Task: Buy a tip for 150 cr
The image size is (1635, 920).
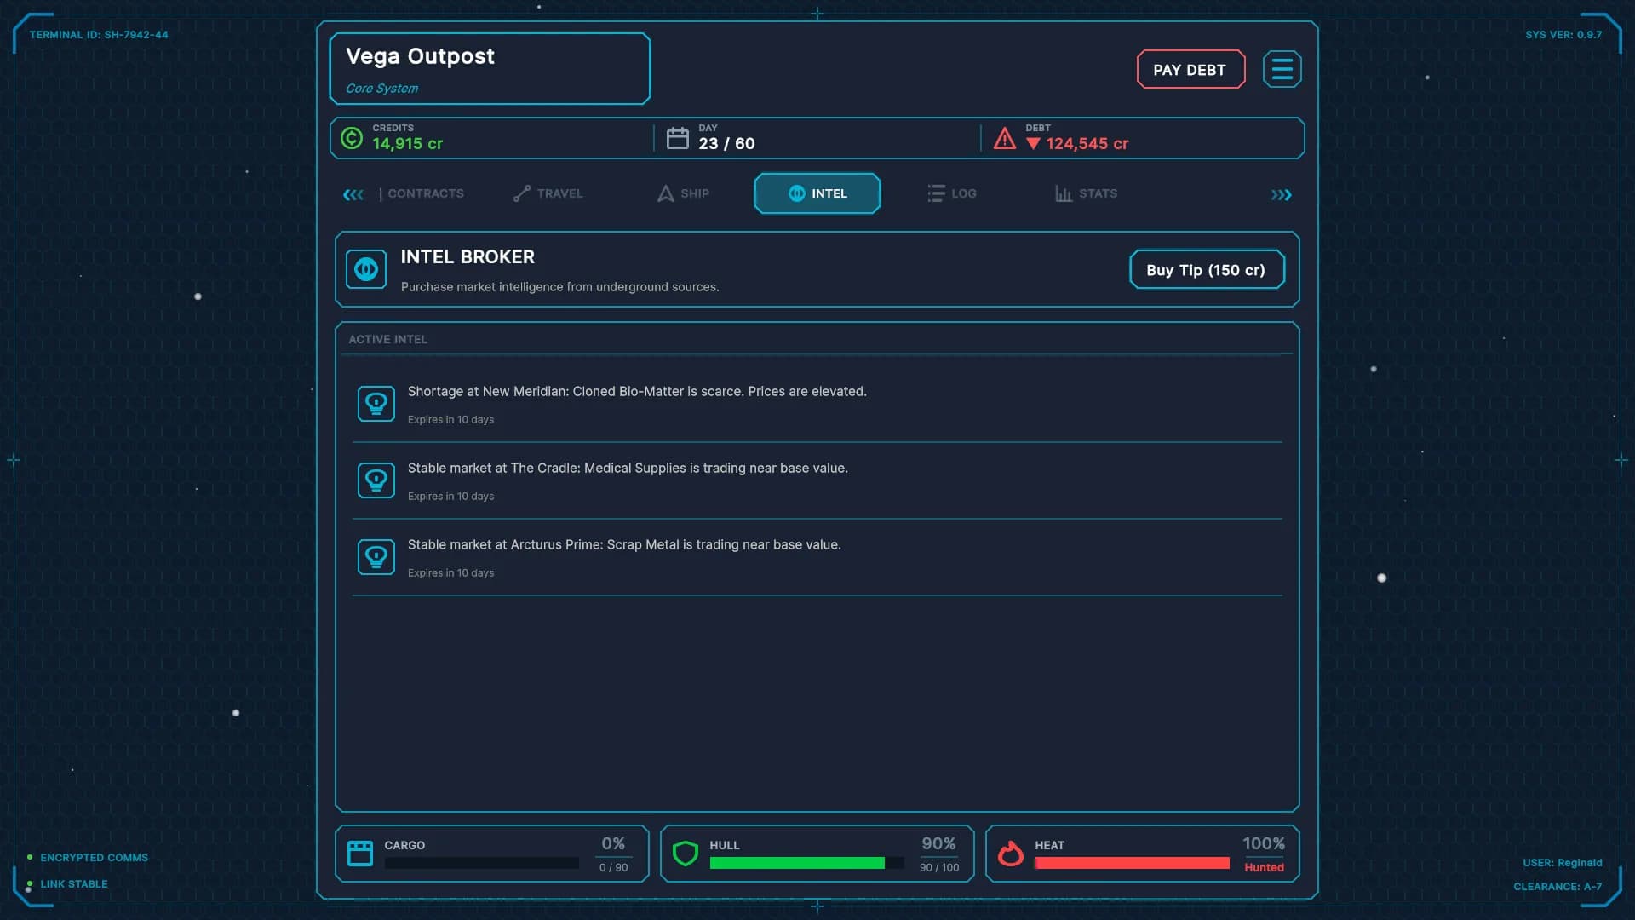Action: coord(1207,270)
